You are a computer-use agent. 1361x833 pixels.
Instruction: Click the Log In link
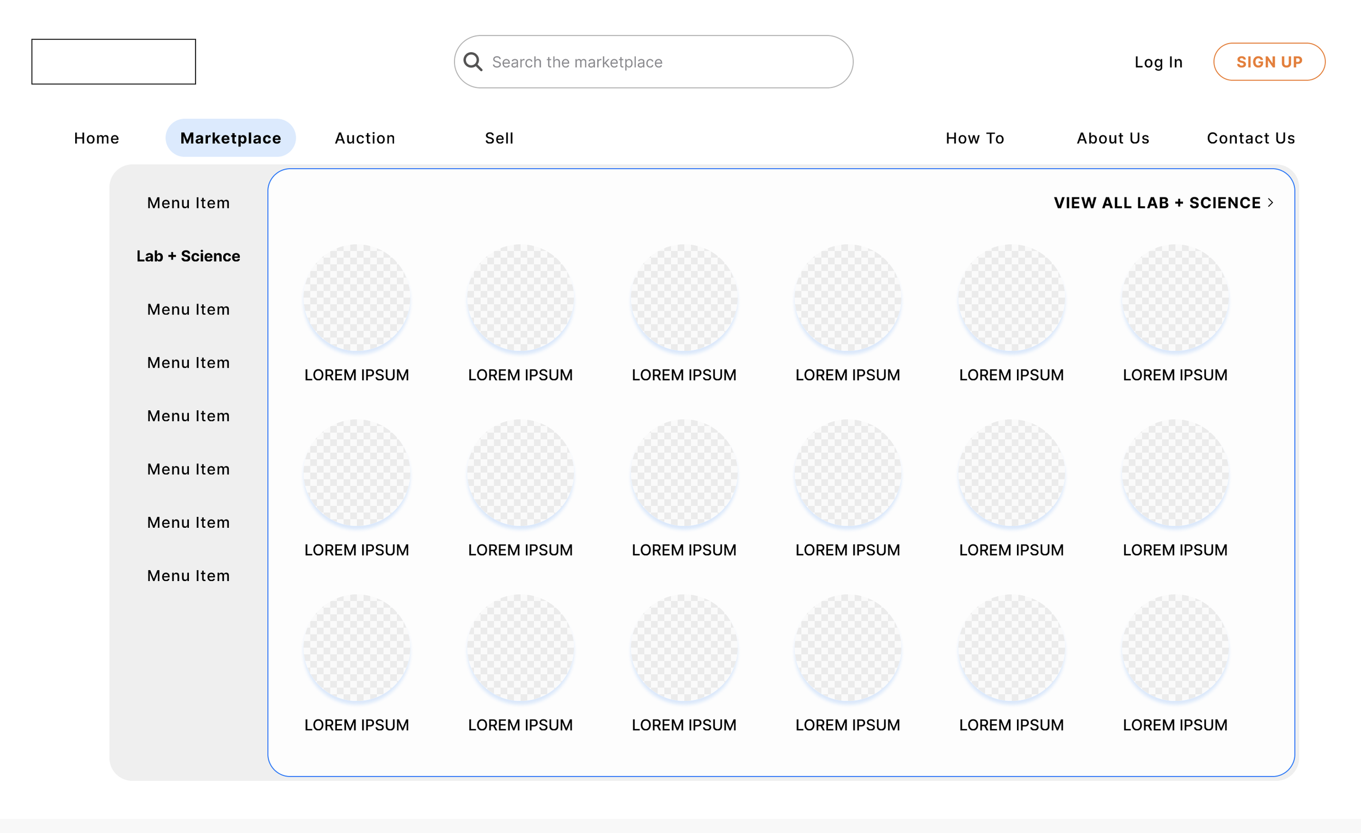click(x=1158, y=62)
